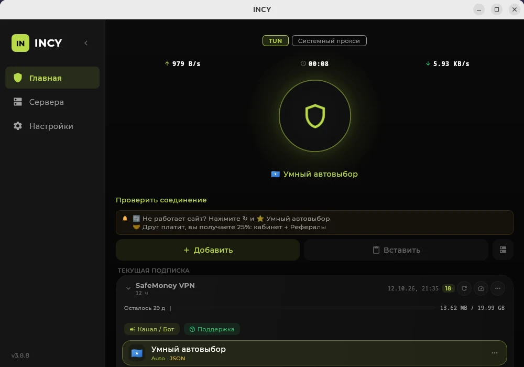Click the server rack icon next to Сервера
This screenshot has width=524, height=367.
pos(18,102)
